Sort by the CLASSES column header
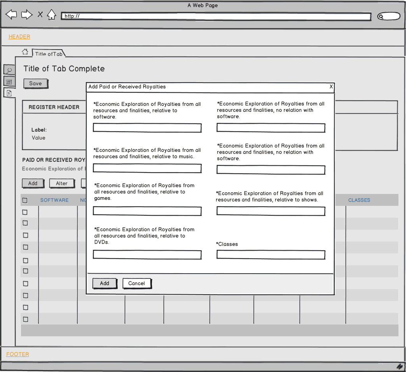Viewport: 406px width, 372px height. pyautogui.click(x=359, y=200)
